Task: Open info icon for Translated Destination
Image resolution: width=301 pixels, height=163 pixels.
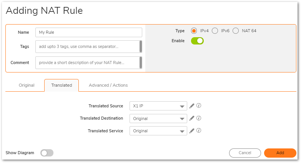Action: (x=199, y=119)
